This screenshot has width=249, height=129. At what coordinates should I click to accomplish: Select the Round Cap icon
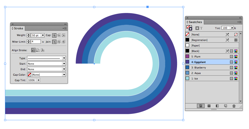point(59,35)
